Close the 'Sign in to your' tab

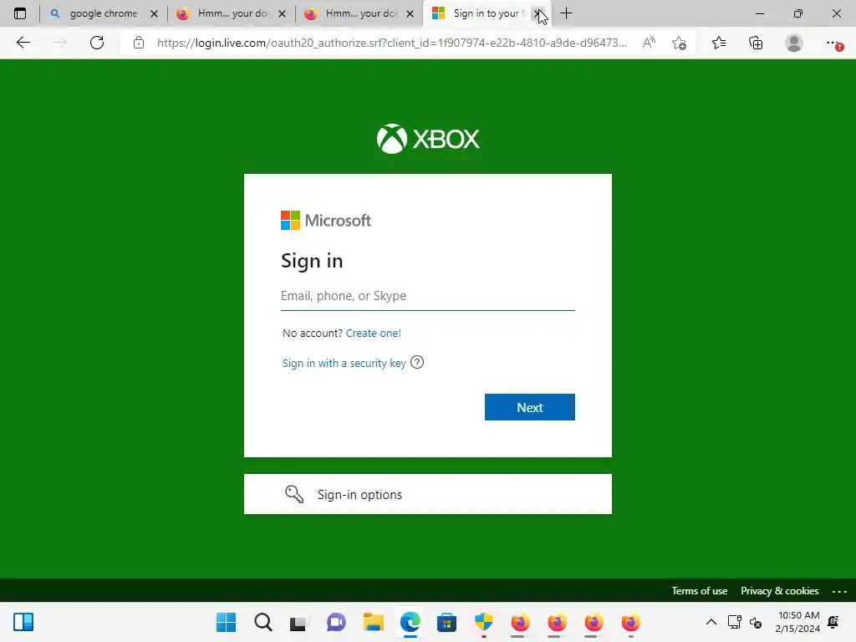538,13
